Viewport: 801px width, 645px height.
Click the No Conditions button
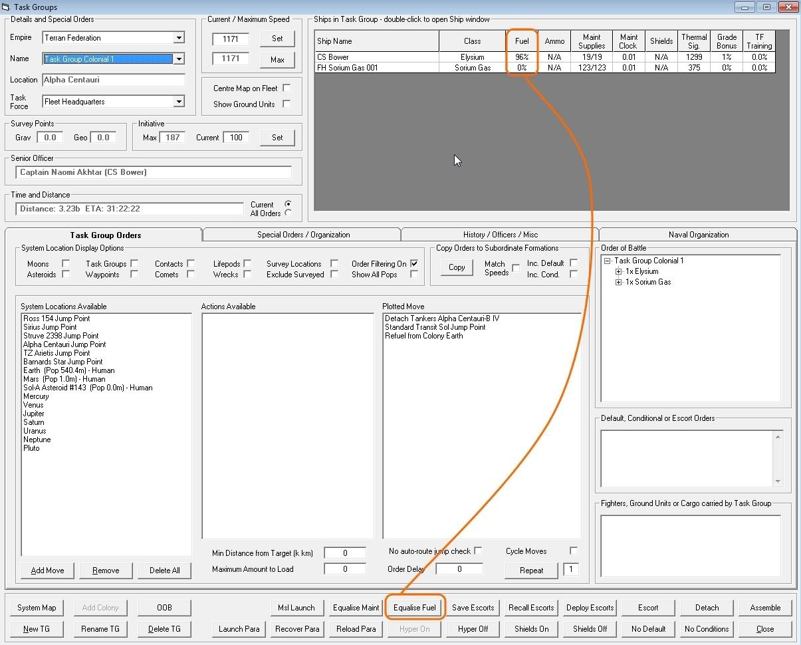[x=707, y=628]
